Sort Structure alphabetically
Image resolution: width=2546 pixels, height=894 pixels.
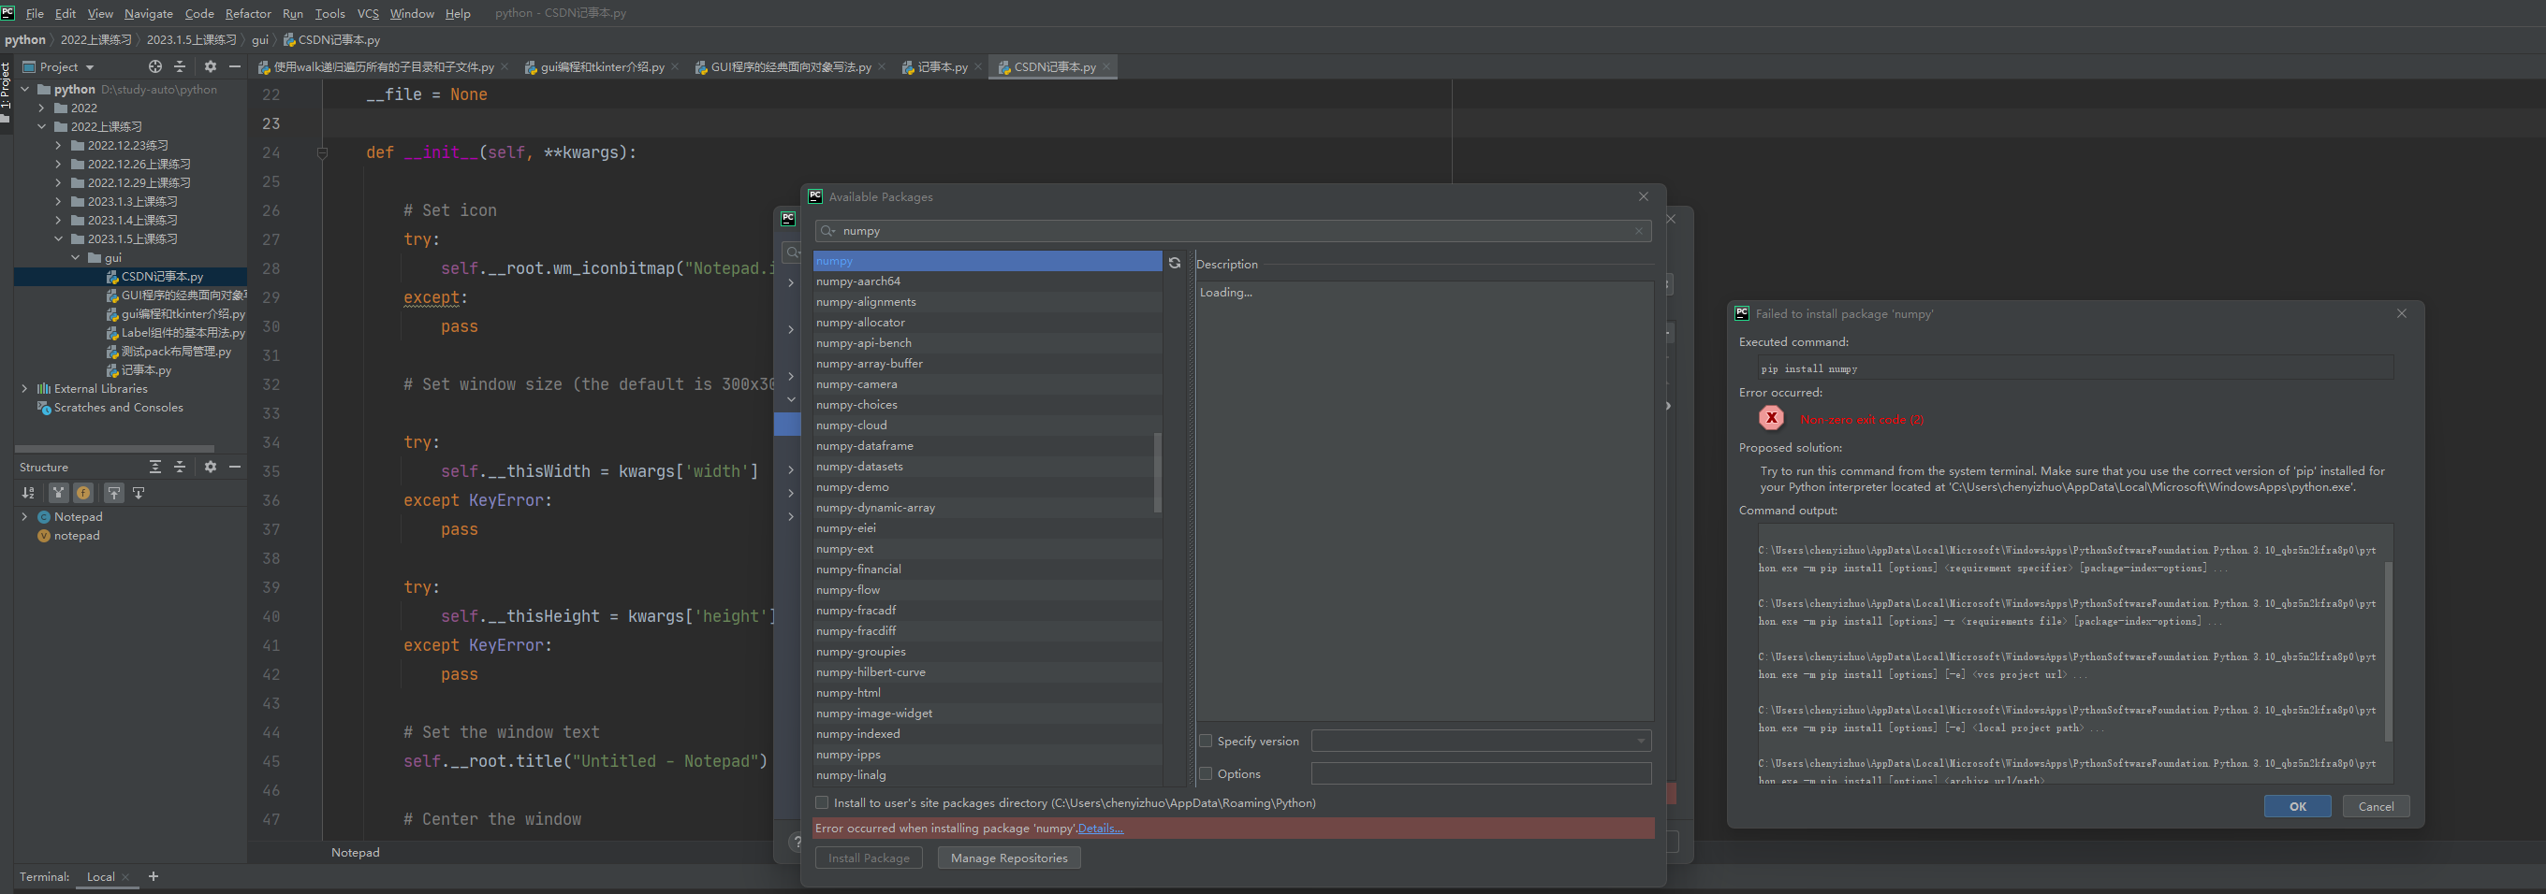[28, 492]
